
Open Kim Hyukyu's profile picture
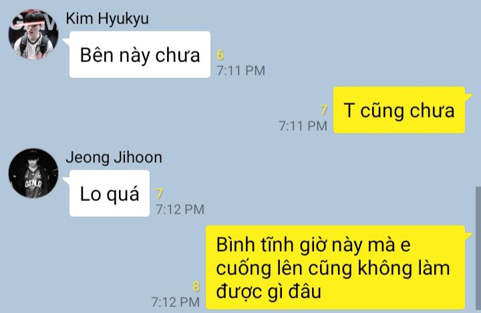coord(33,34)
